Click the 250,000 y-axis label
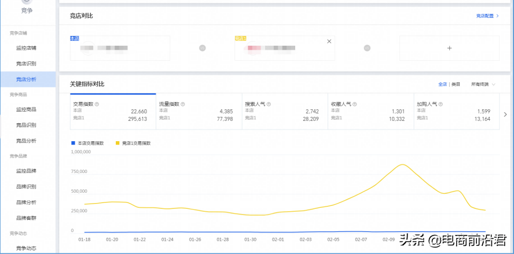The width and height of the screenshot is (514, 254). point(79,211)
